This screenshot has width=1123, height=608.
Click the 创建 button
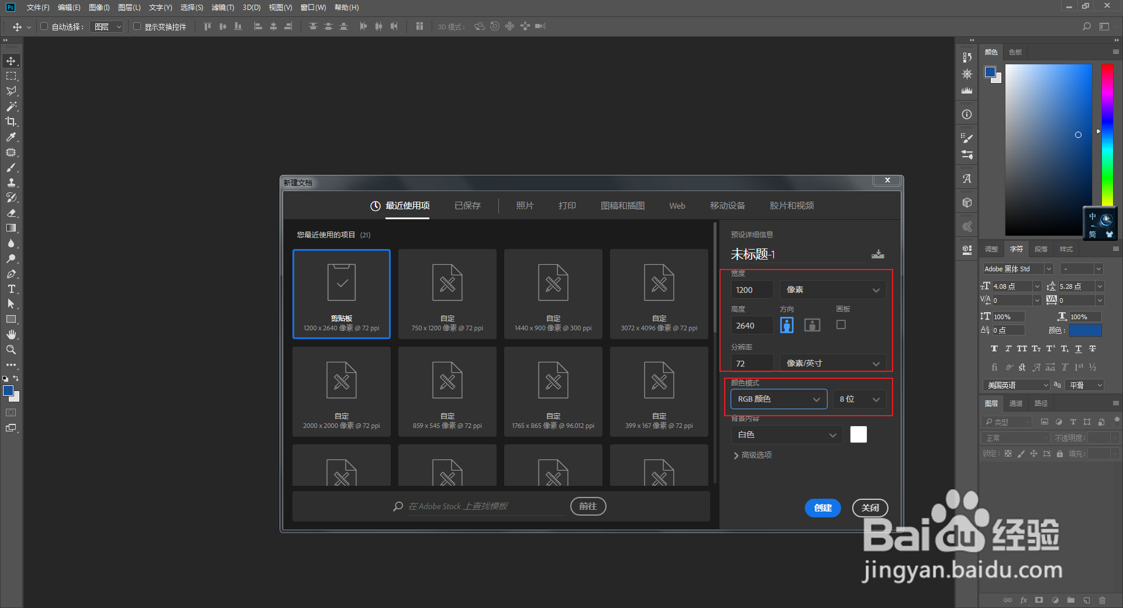pos(823,508)
